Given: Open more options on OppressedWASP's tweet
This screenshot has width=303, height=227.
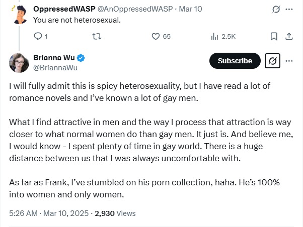Looking at the screenshot, I should click(x=289, y=9).
